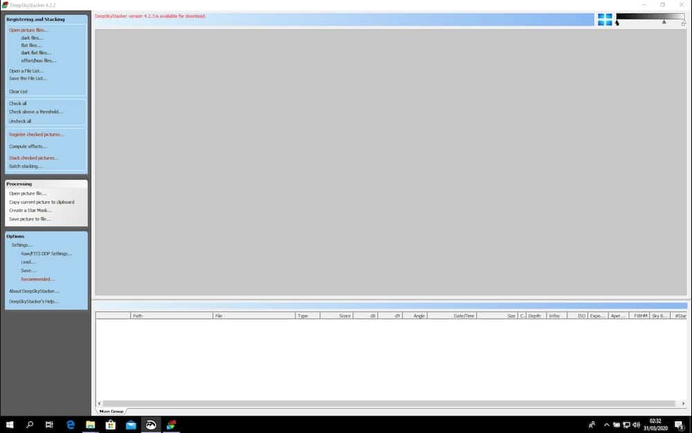Sort by the Size column header

pos(498,315)
